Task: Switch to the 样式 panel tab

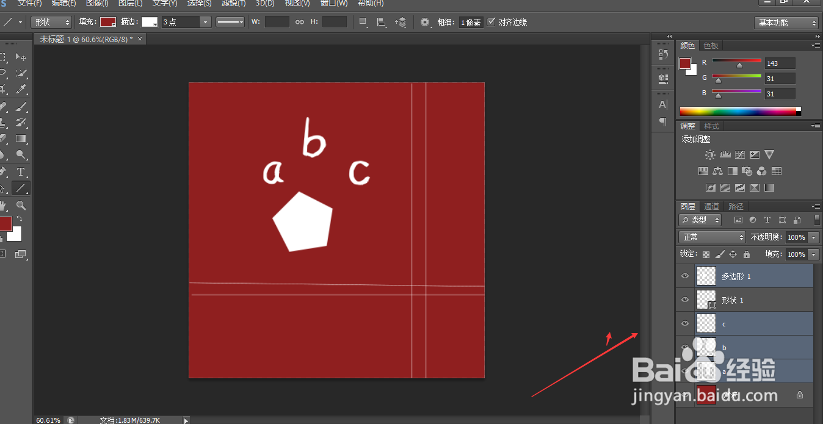Action: (711, 126)
